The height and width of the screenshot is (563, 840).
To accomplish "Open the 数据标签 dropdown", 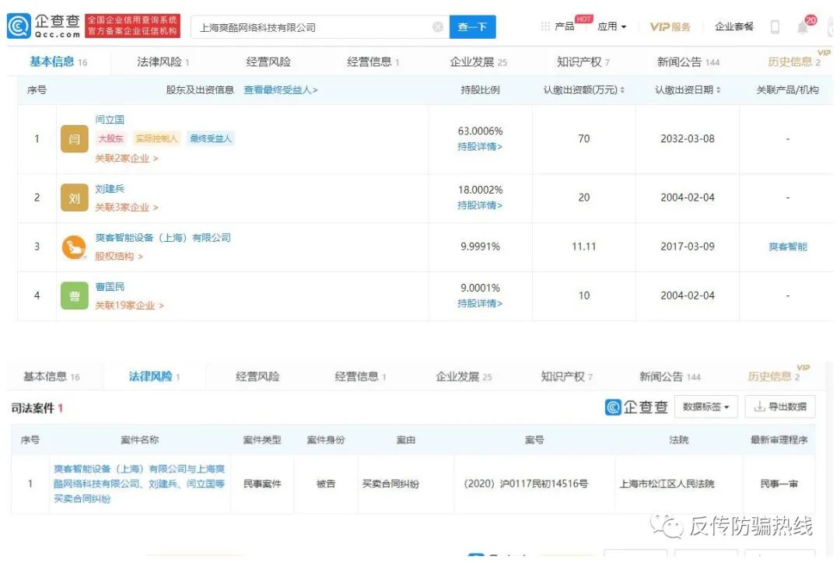I will [x=706, y=407].
